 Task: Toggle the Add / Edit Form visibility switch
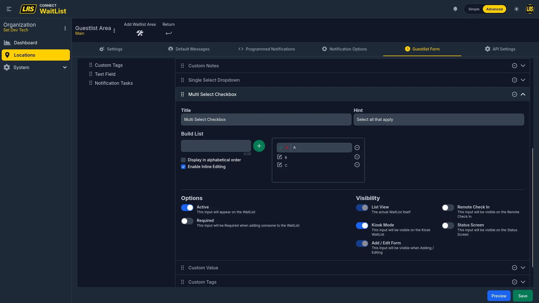pos(362,244)
